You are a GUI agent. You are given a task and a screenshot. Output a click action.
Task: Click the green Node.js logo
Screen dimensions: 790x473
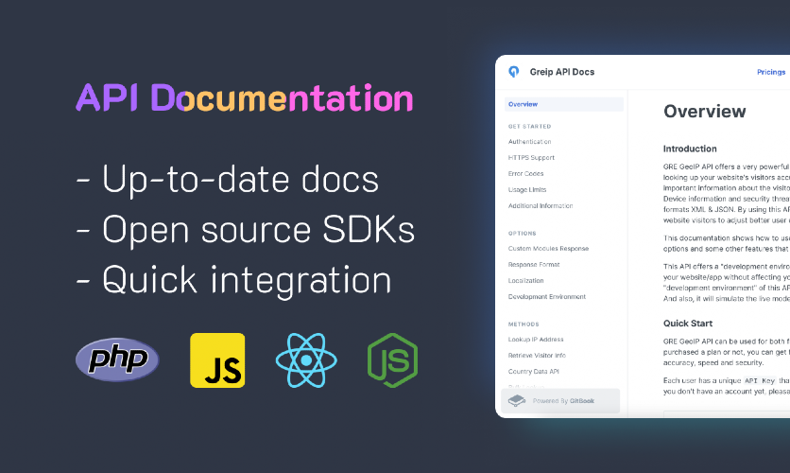[393, 360]
